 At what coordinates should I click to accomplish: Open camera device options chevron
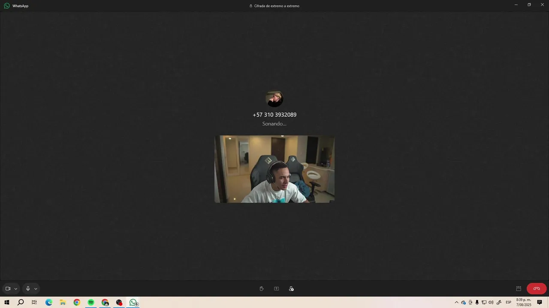tap(16, 289)
